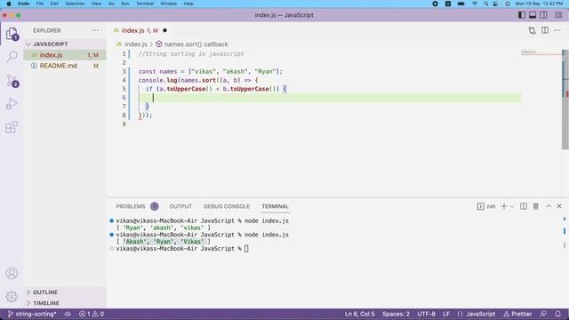Image resolution: width=569 pixels, height=320 pixels.
Task: Click the PROBLEMS count badge
Action: point(154,206)
